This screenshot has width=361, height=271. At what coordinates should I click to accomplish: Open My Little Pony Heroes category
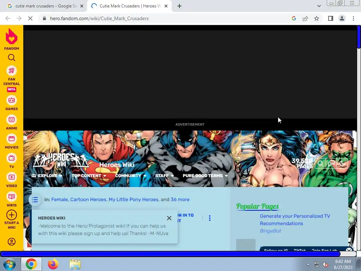point(133,200)
